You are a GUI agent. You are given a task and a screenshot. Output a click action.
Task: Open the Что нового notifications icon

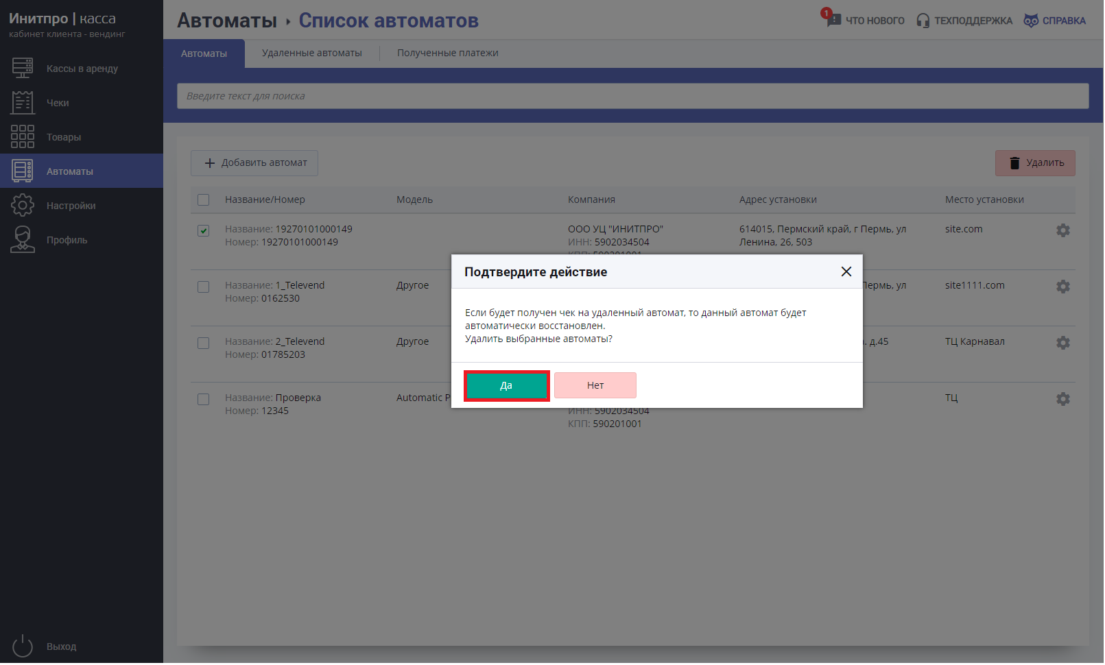(832, 19)
